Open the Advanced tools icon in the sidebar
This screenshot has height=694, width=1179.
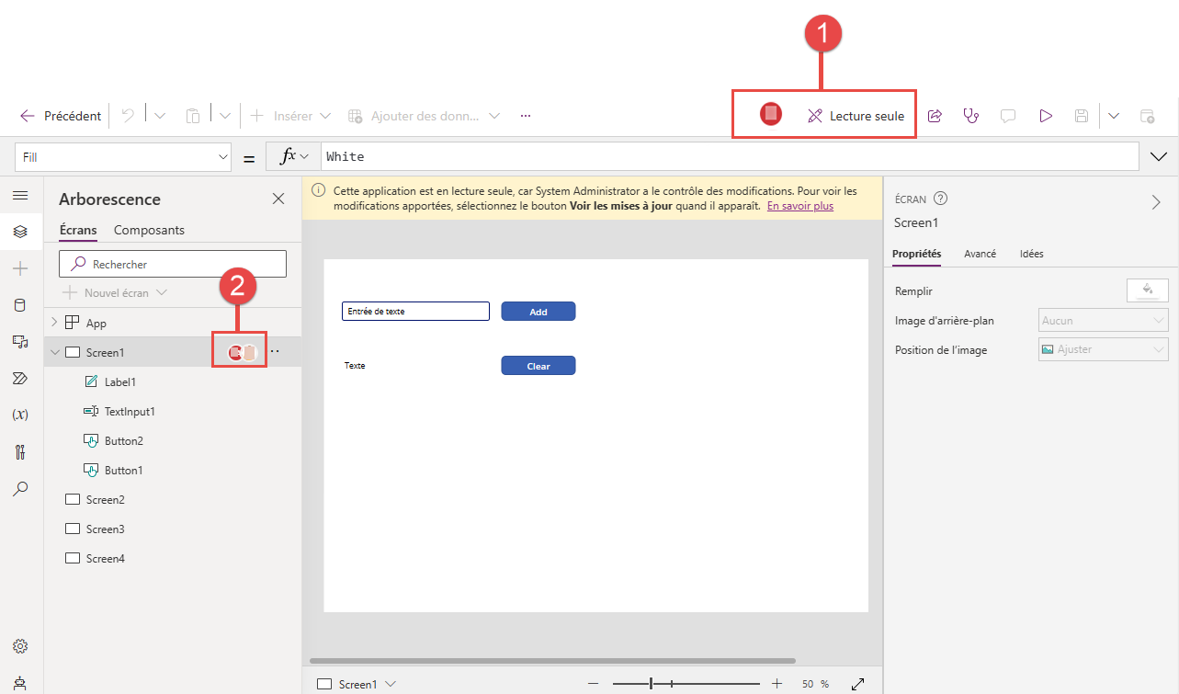coord(20,451)
